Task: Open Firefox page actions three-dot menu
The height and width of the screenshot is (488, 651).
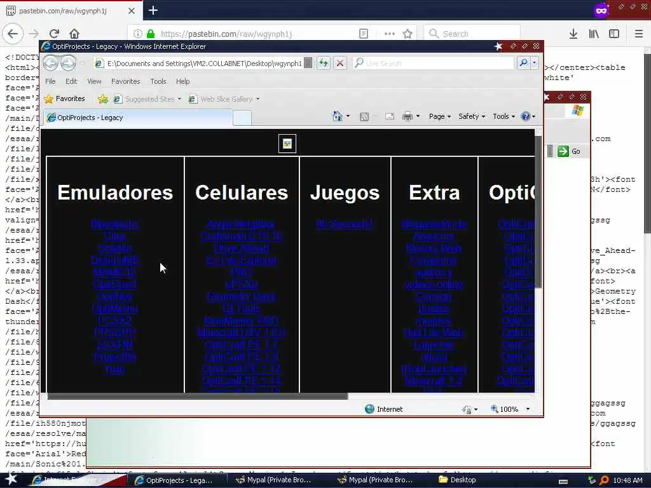Action: tap(390, 34)
